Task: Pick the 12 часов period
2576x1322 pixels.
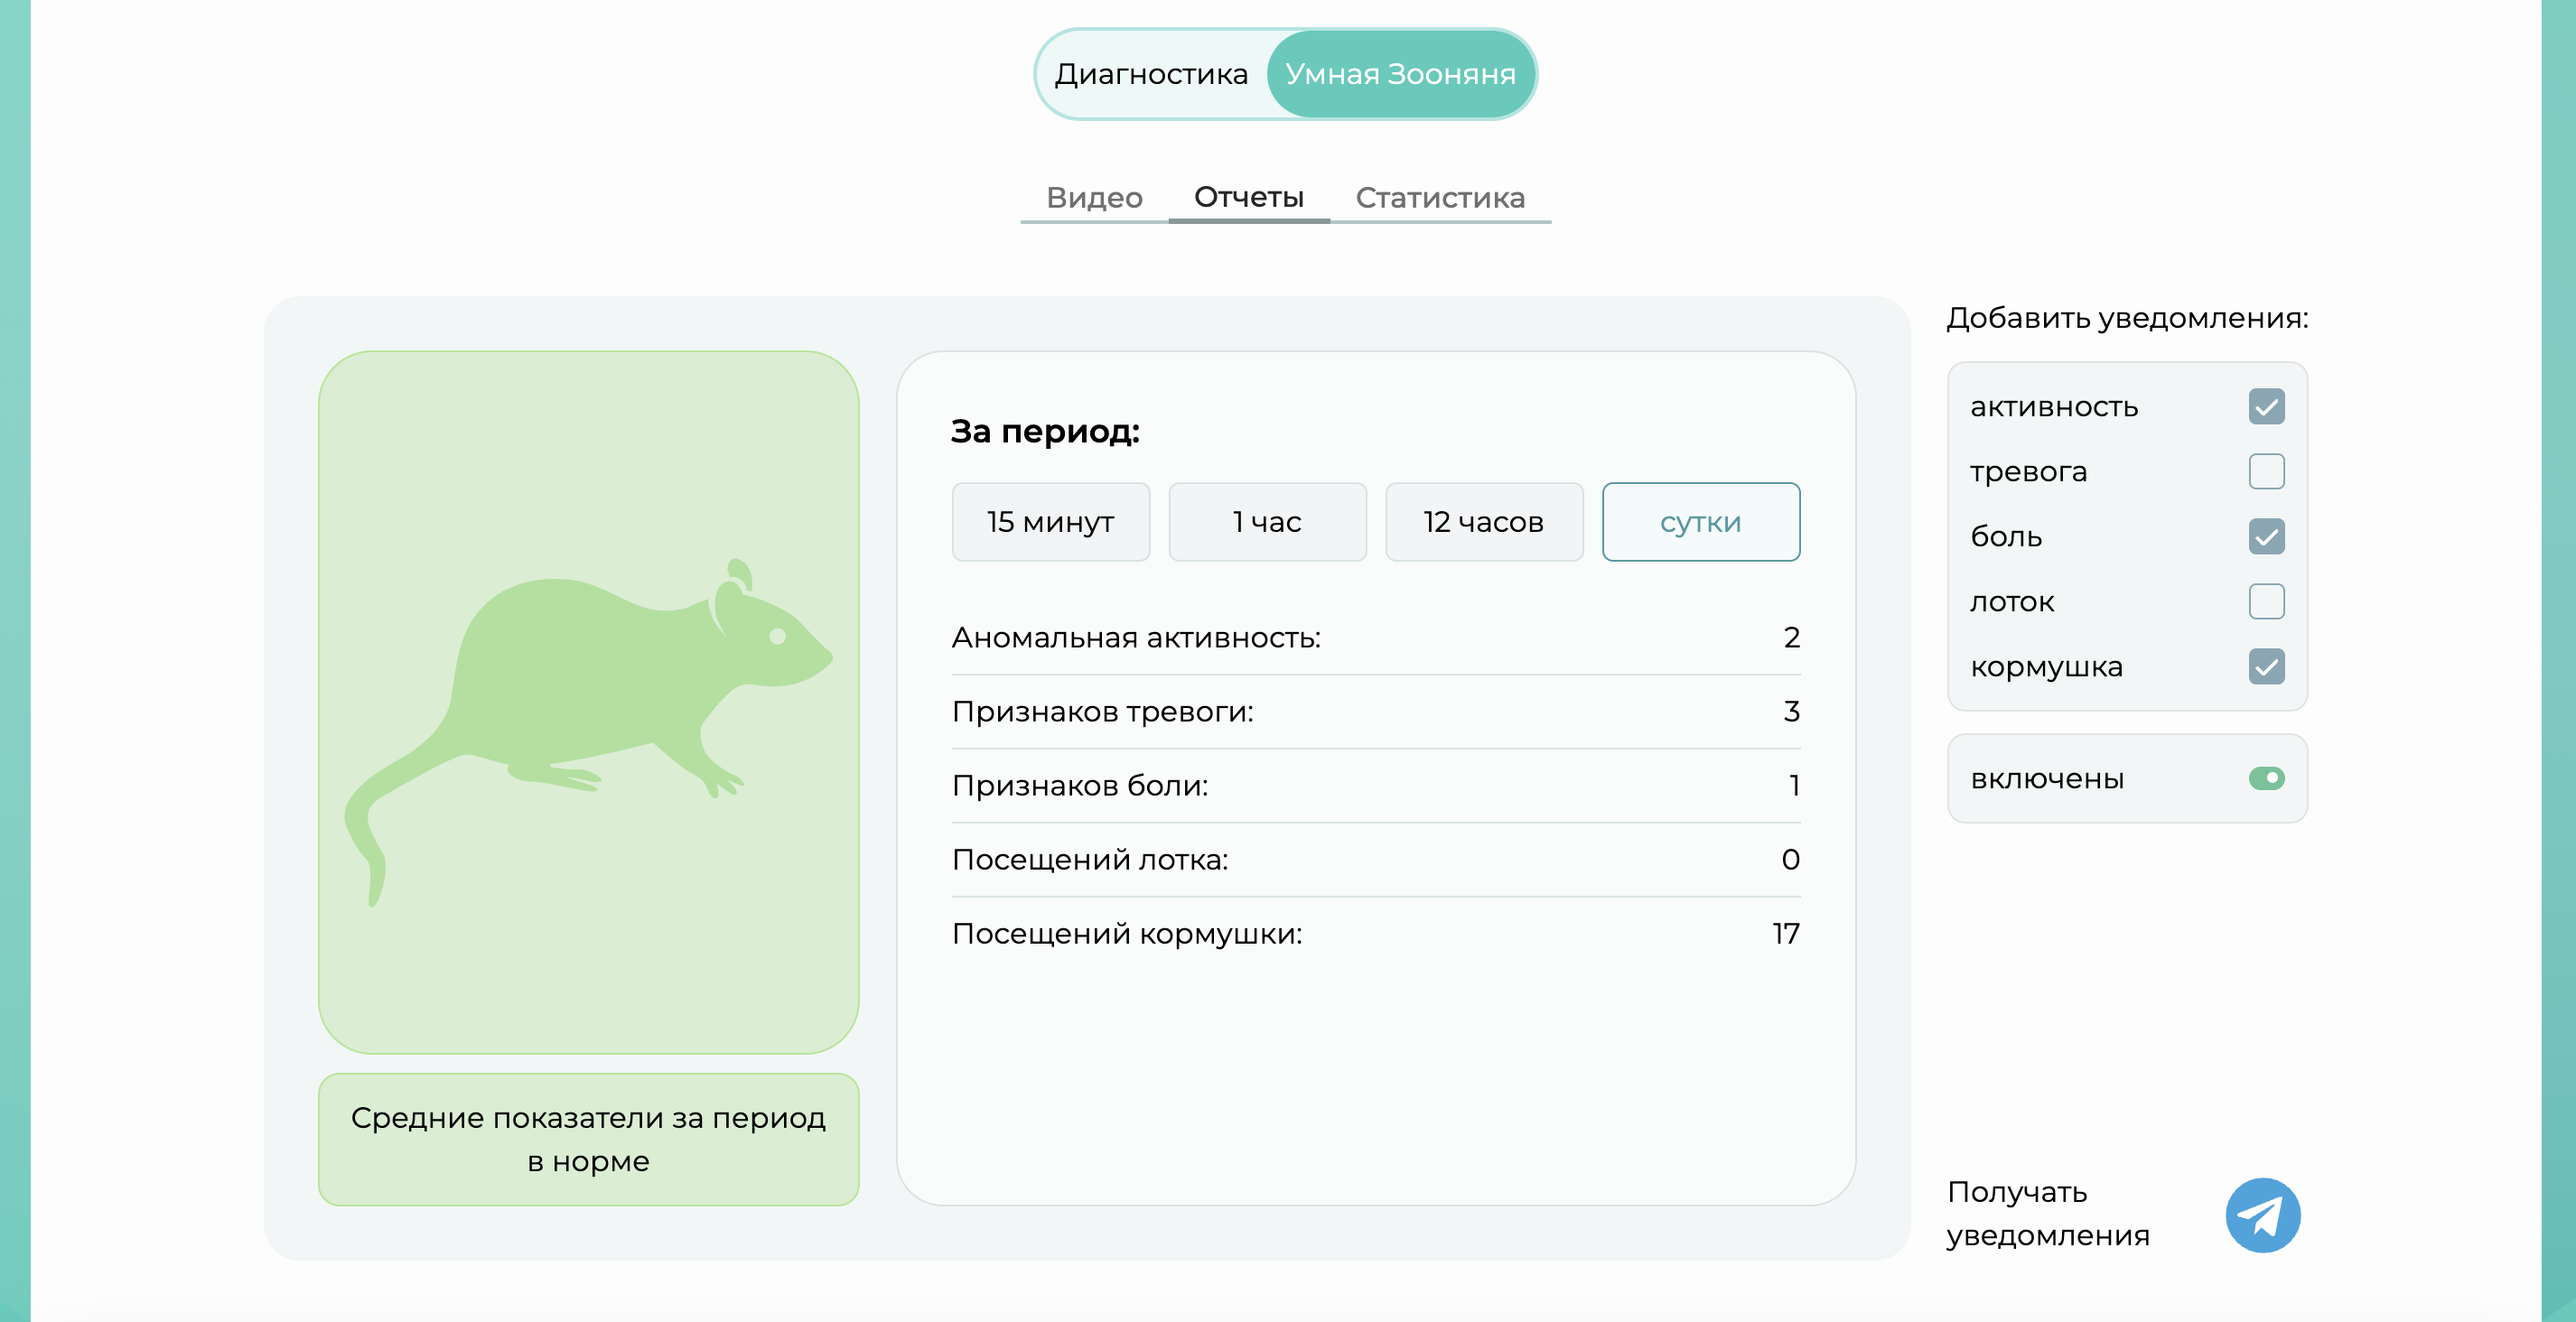Action: (1483, 522)
